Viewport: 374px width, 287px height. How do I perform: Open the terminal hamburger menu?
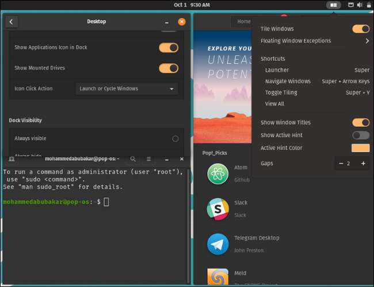coord(148,159)
